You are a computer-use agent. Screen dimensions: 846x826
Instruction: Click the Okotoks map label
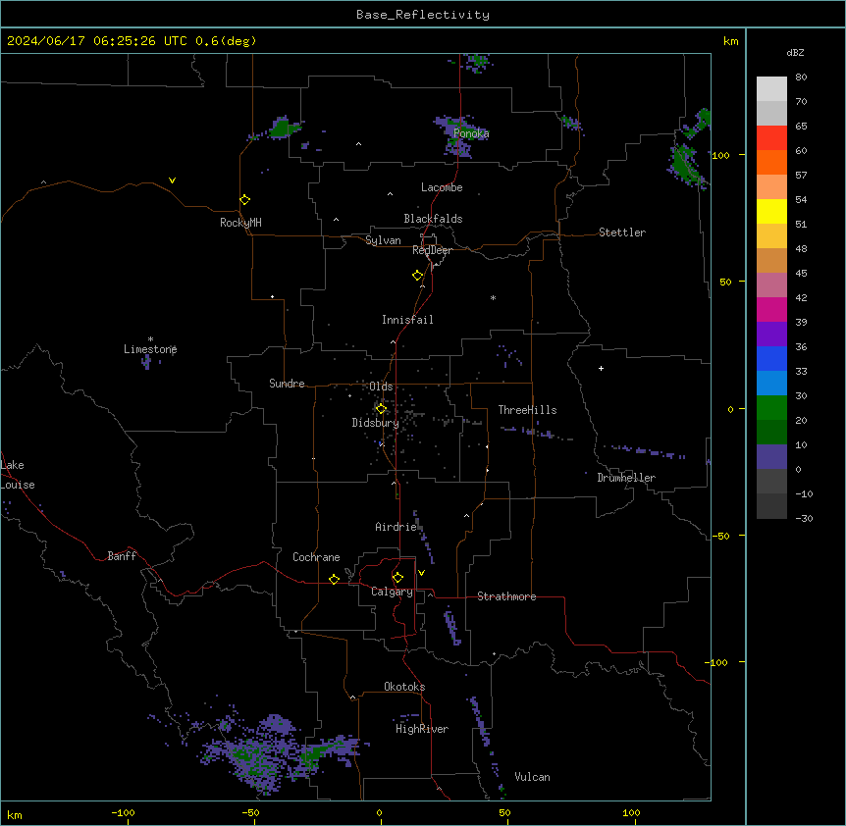[x=404, y=687]
